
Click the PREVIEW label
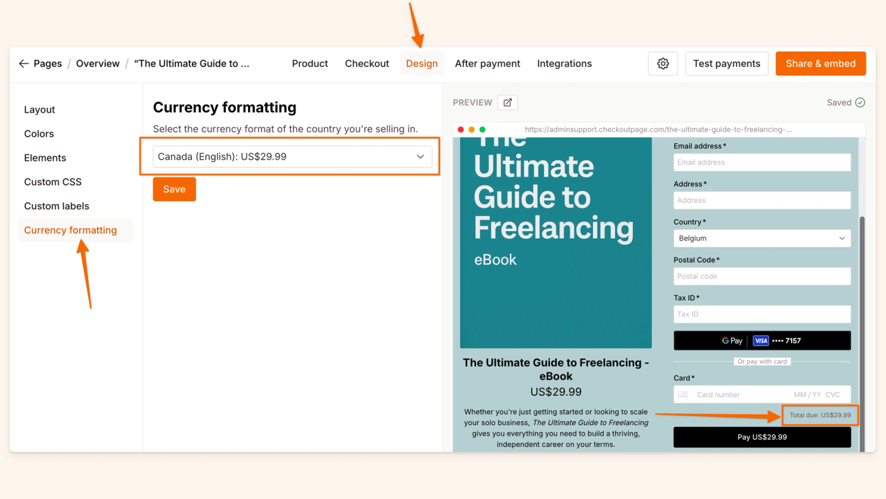tap(473, 103)
